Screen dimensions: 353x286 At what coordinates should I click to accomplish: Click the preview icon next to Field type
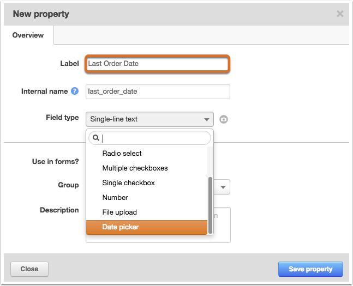223,119
